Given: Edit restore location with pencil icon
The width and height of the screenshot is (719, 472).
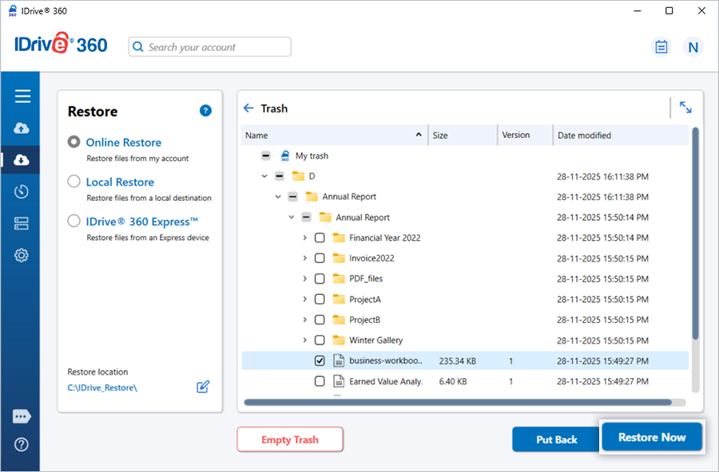Looking at the screenshot, I should coord(203,387).
